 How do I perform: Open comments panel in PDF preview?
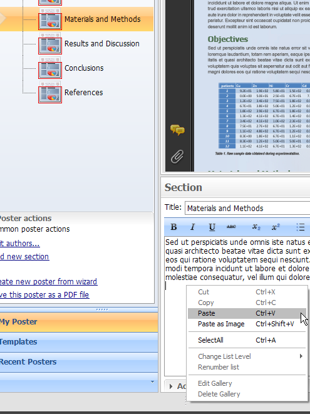(177, 130)
